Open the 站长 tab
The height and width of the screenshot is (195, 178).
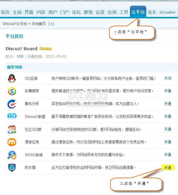pyautogui.click(x=152, y=12)
